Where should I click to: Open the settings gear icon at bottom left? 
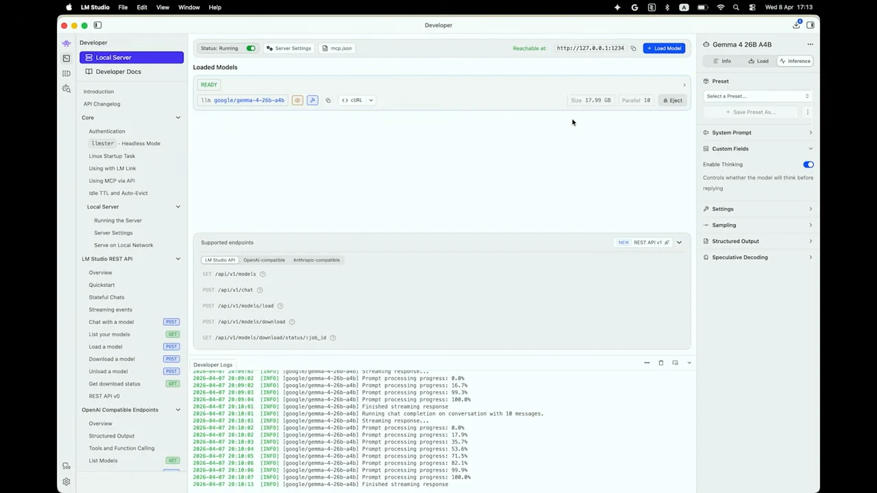[66, 482]
